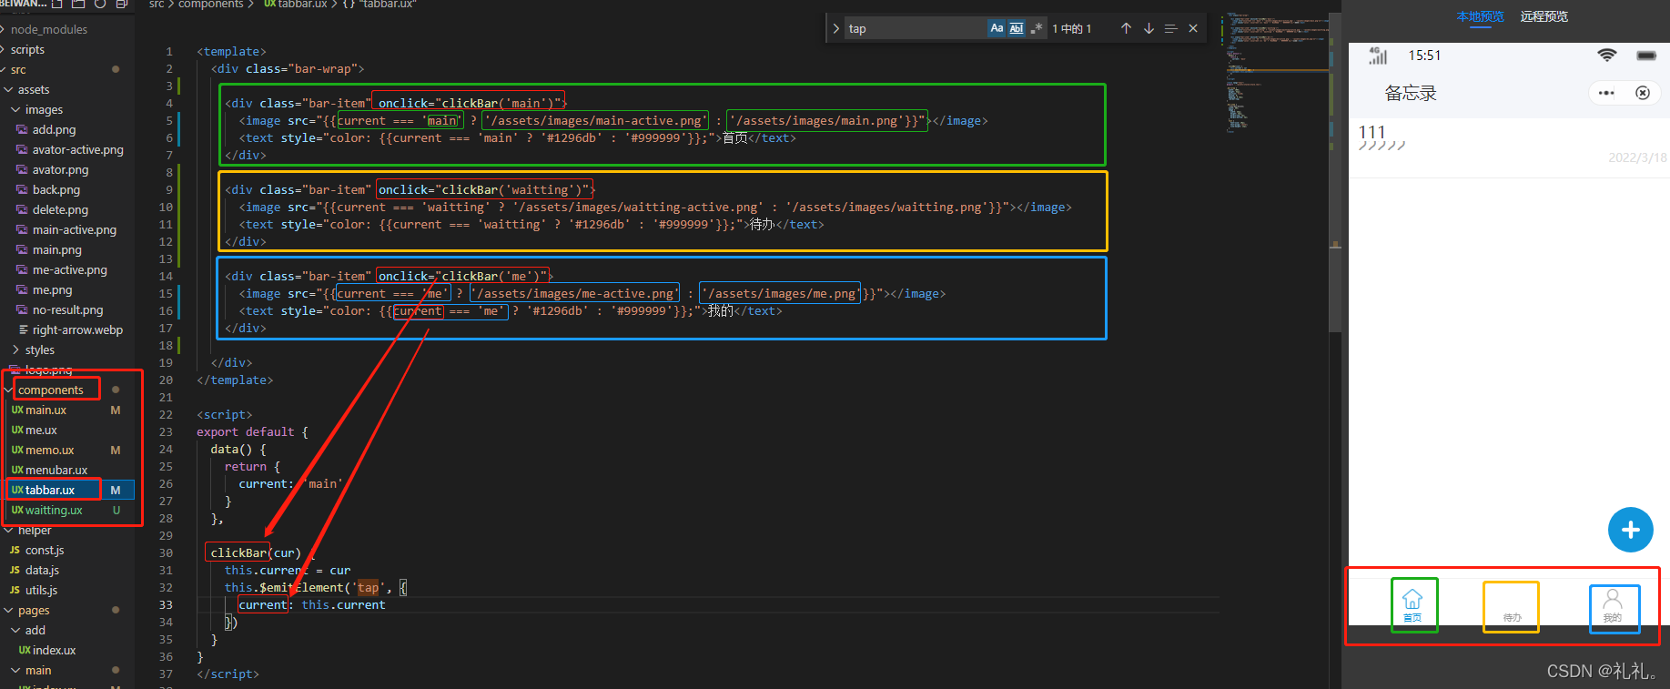Open waitting.ux in components folder
Viewport: 1670px width, 689px height.
tap(54, 510)
